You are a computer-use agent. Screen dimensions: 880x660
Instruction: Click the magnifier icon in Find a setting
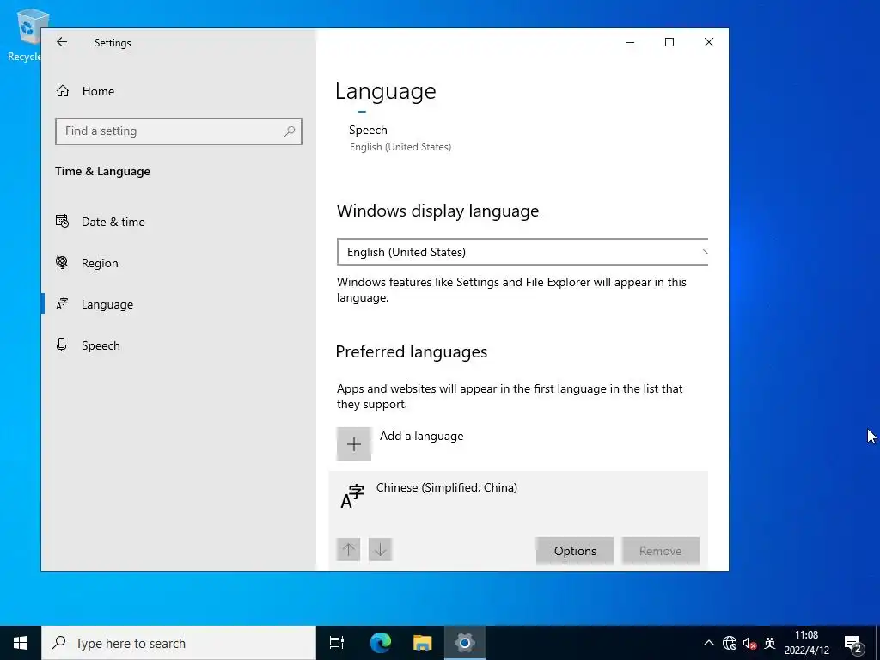pos(290,131)
